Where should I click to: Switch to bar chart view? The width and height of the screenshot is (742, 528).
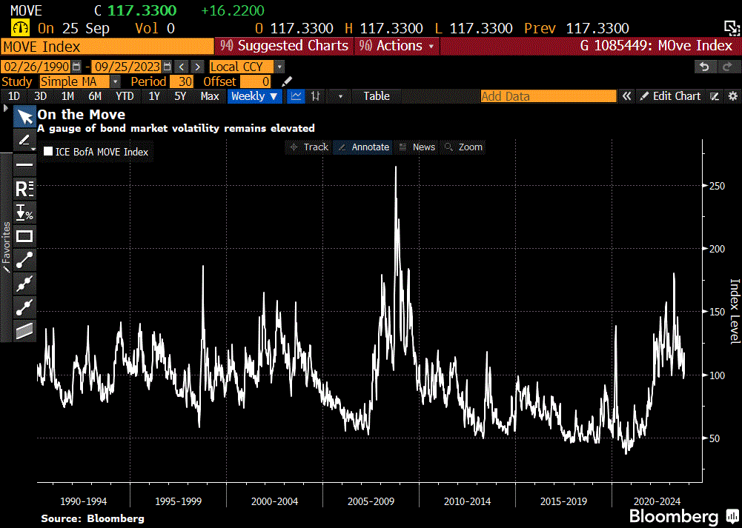315,96
